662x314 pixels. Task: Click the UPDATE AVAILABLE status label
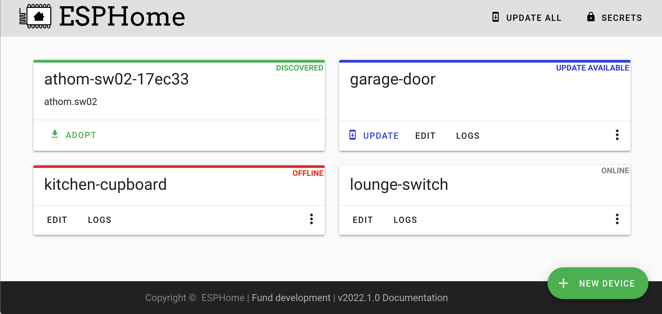tap(592, 68)
